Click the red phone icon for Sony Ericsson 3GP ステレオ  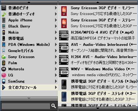(x=64, y=23)
